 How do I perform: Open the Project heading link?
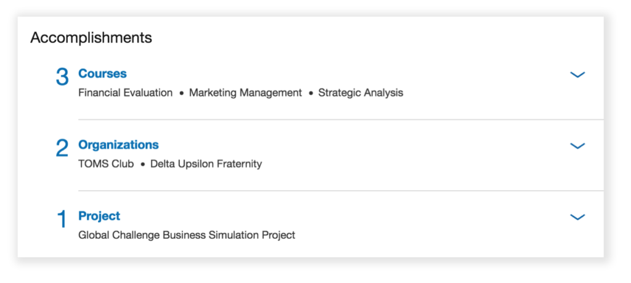tap(99, 216)
